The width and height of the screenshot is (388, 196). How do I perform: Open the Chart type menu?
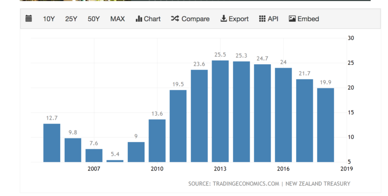(x=148, y=19)
